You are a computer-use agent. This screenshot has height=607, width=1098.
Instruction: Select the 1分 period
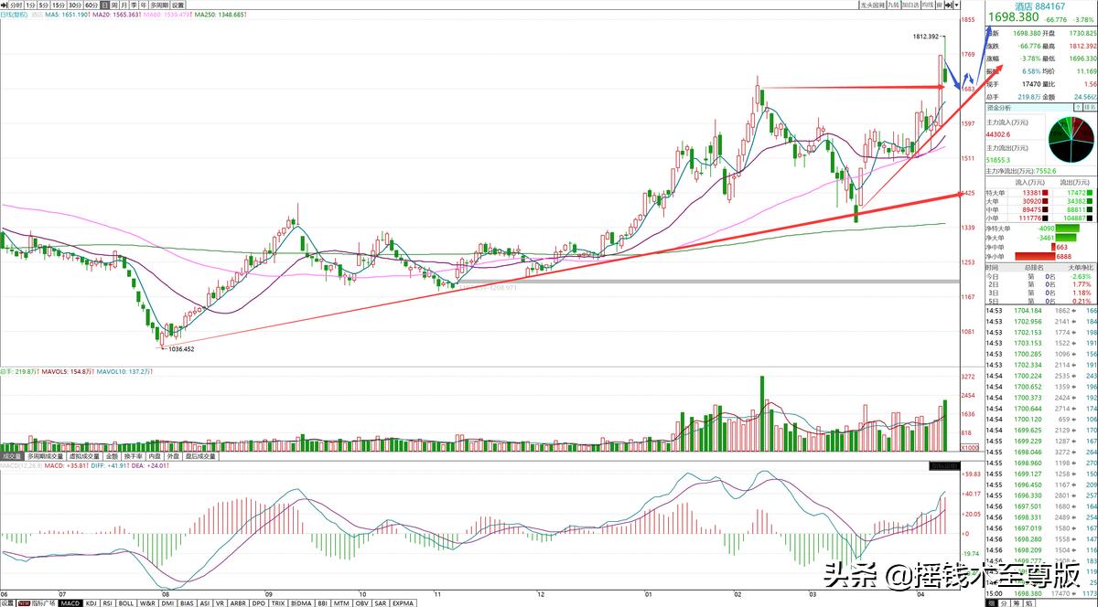tap(30, 5)
